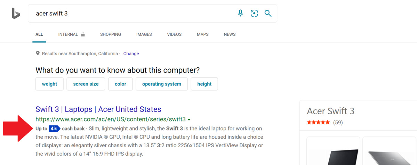Click the red star rating

coord(318,123)
